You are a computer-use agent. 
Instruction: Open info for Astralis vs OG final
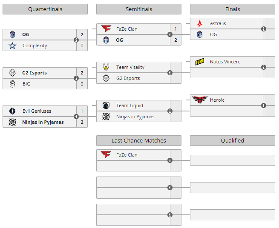coord(264,29)
